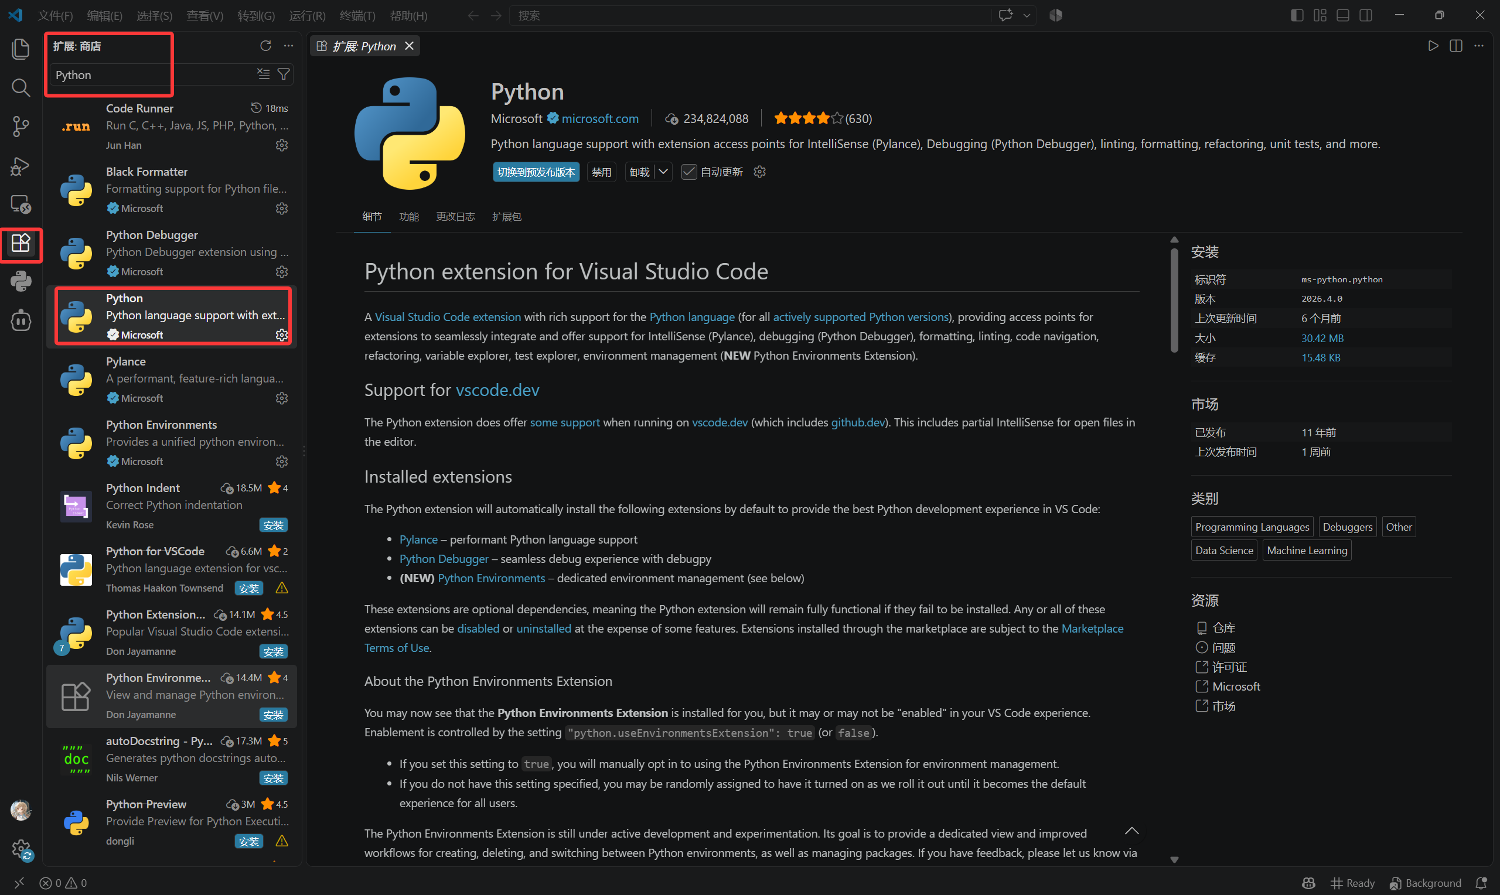
Task: Open the chat dropdown chevron in title bar
Action: (1027, 16)
